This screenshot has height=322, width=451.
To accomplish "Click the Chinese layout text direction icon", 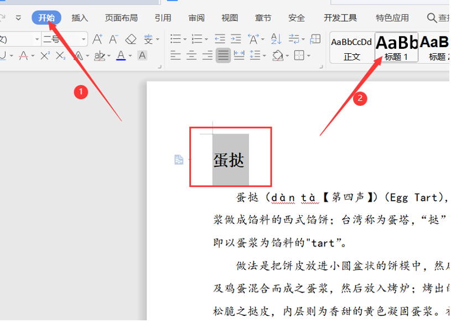I will click(253, 39).
